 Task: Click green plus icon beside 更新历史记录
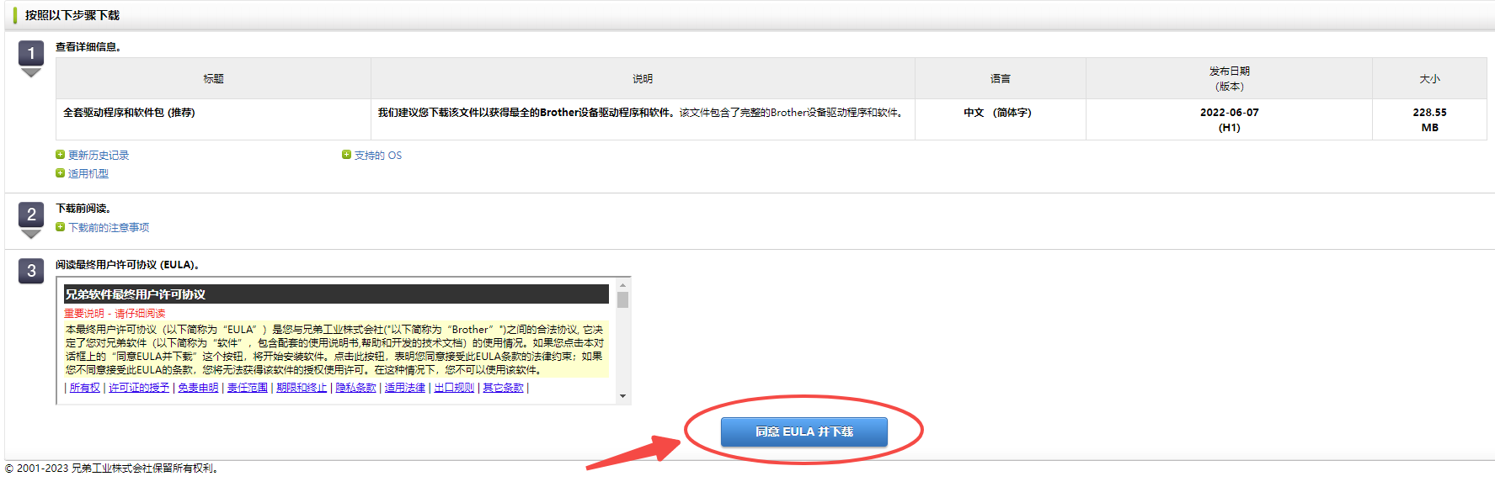click(60, 155)
